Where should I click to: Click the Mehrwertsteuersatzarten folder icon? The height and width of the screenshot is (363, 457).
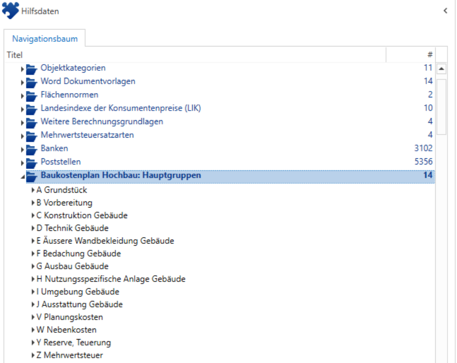click(31, 136)
